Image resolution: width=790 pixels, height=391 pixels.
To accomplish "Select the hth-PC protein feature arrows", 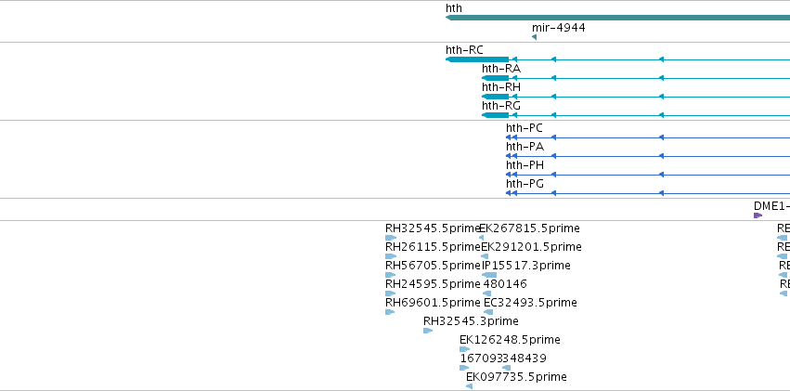I will click(x=512, y=137).
